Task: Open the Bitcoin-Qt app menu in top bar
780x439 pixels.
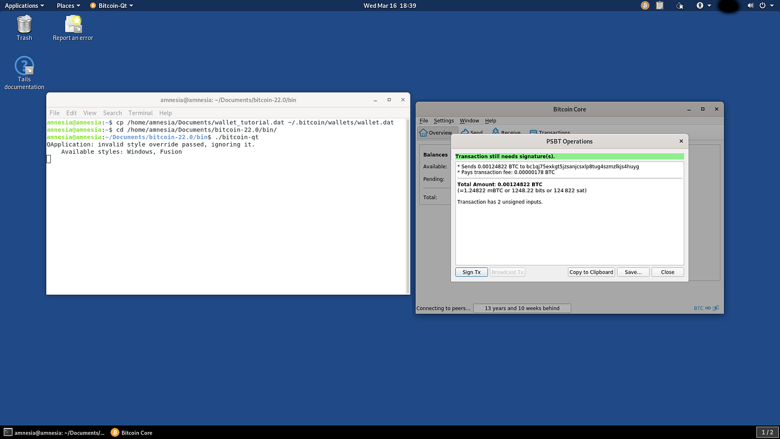Action: pos(111,6)
